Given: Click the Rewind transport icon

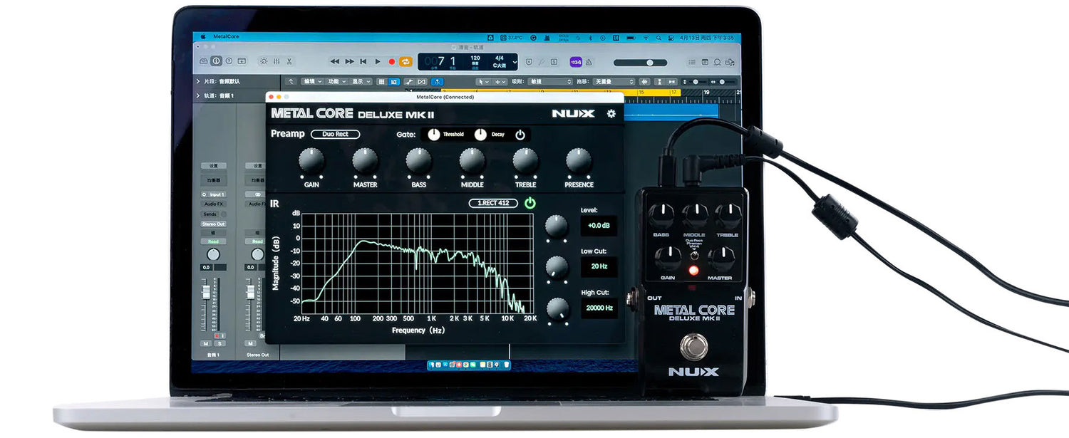Looking at the screenshot, I should pos(334,62).
